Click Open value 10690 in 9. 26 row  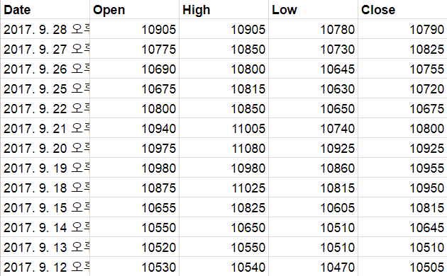coord(134,69)
